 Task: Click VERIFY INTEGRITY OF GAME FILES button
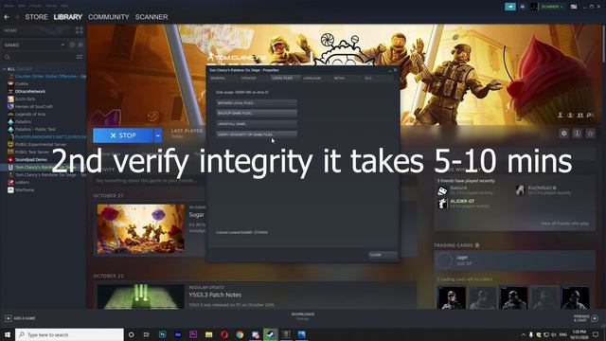pyautogui.click(x=257, y=135)
